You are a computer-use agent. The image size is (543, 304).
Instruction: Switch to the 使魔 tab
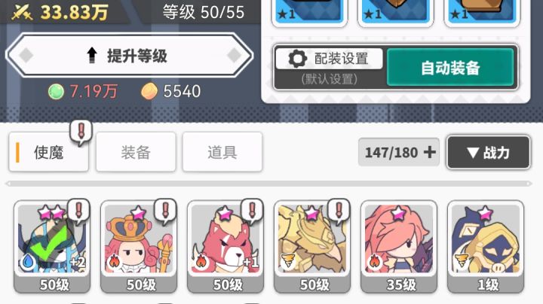(x=49, y=152)
